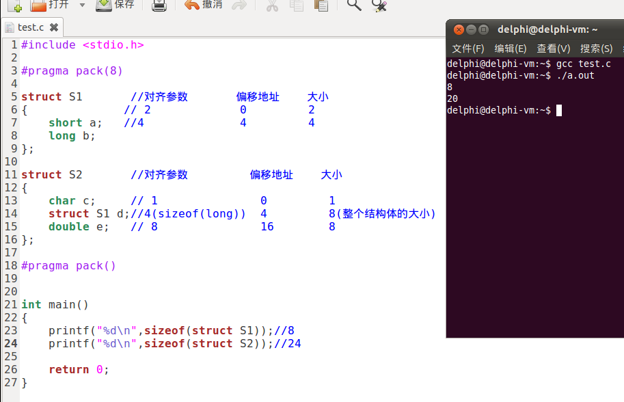Click the '#pragma pack(8)' line
This screenshot has height=402, width=624.
[x=72, y=71]
